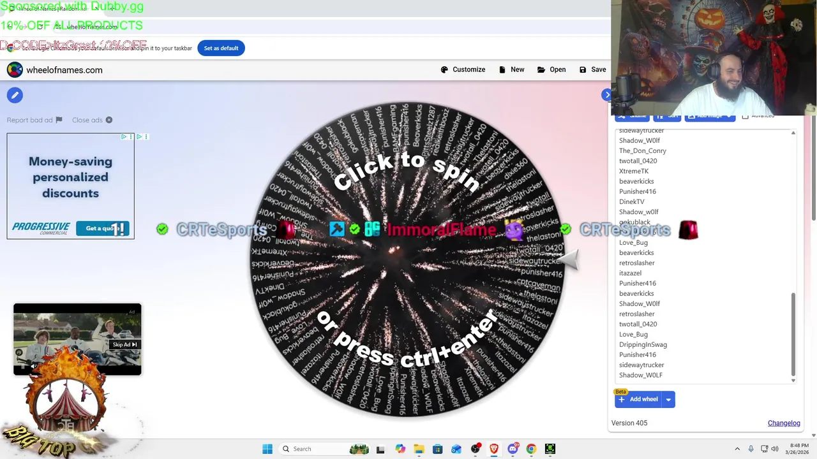817x459 pixels.
Task: Select the Shadow_w0lf entry below DinekTV
Action: [x=638, y=212]
